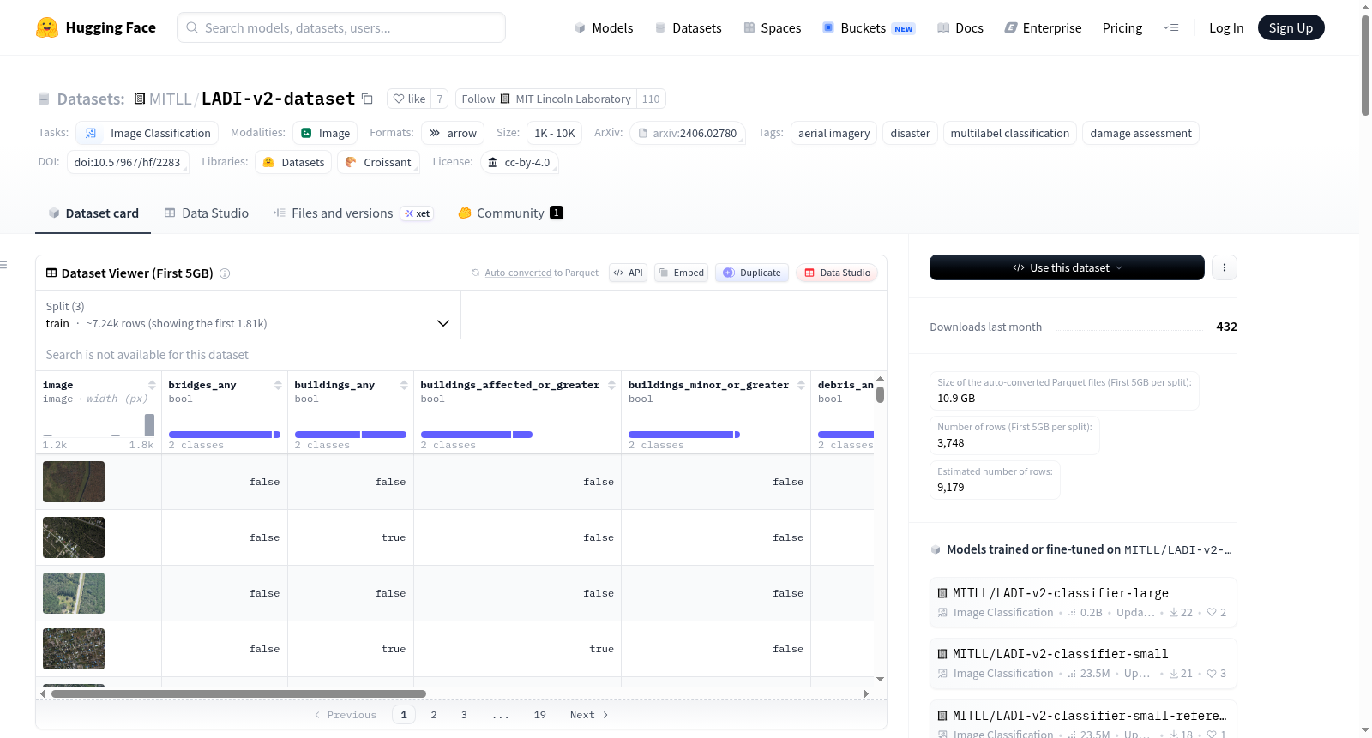Click the second row image thumbnail
The image size is (1372, 738).
[x=74, y=537]
